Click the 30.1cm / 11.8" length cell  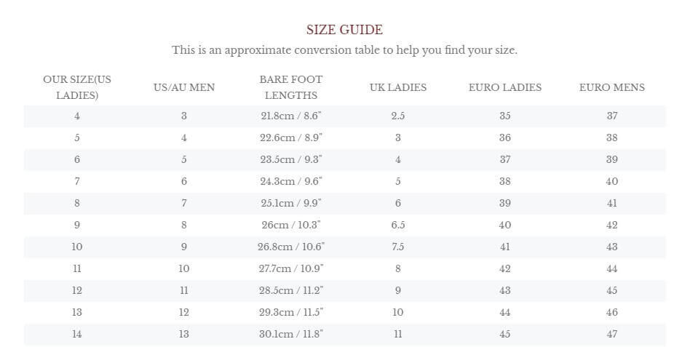coord(291,335)
